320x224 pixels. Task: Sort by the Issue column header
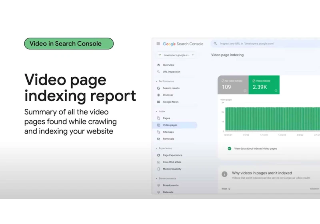pos(224,189)
